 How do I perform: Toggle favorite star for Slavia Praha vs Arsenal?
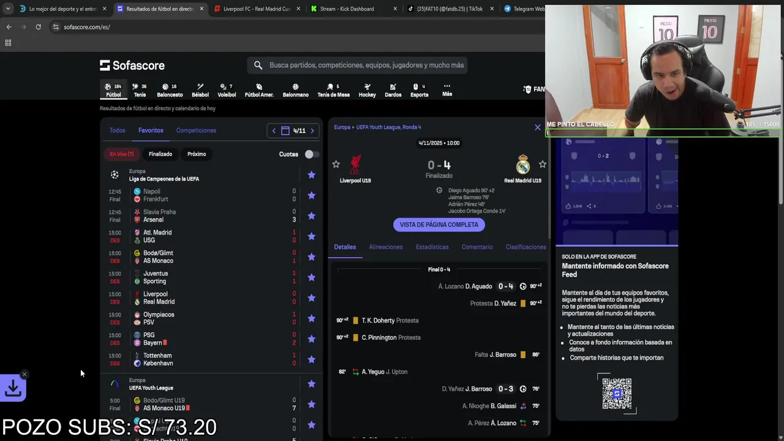(311, 216)
